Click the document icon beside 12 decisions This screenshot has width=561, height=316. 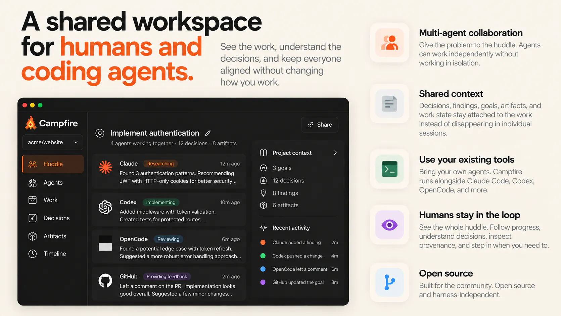tap(264, 181)
